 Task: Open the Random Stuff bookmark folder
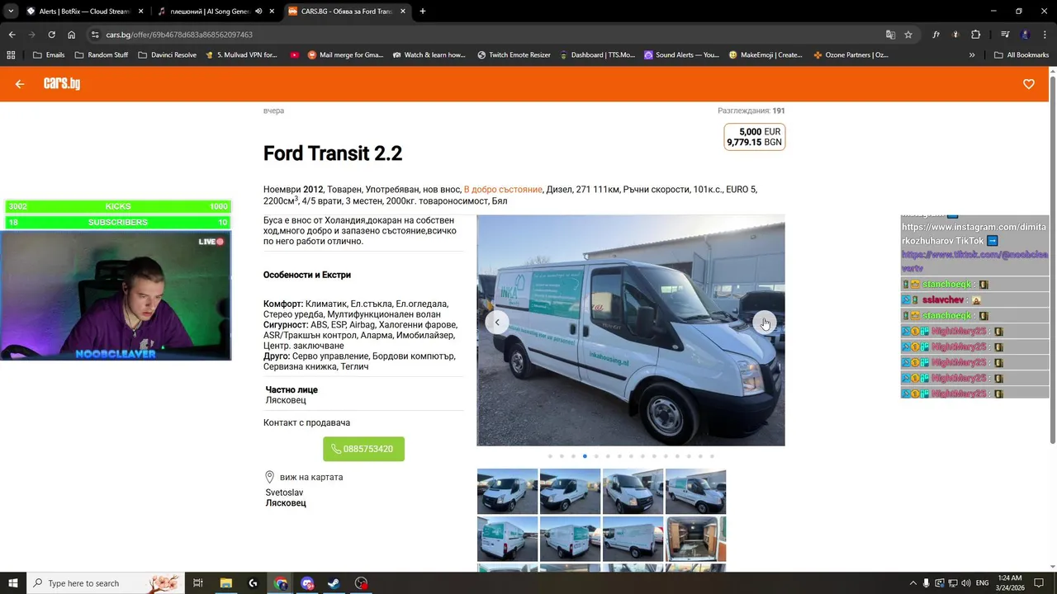[102, 55]
